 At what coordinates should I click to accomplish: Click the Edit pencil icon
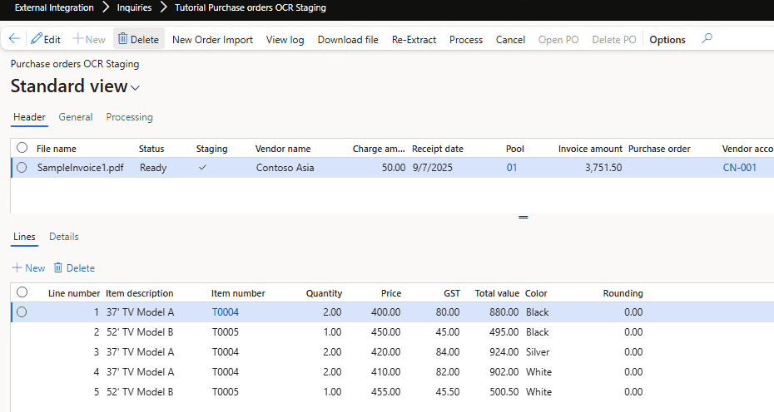pyautogui.click(x=36, y=39)
